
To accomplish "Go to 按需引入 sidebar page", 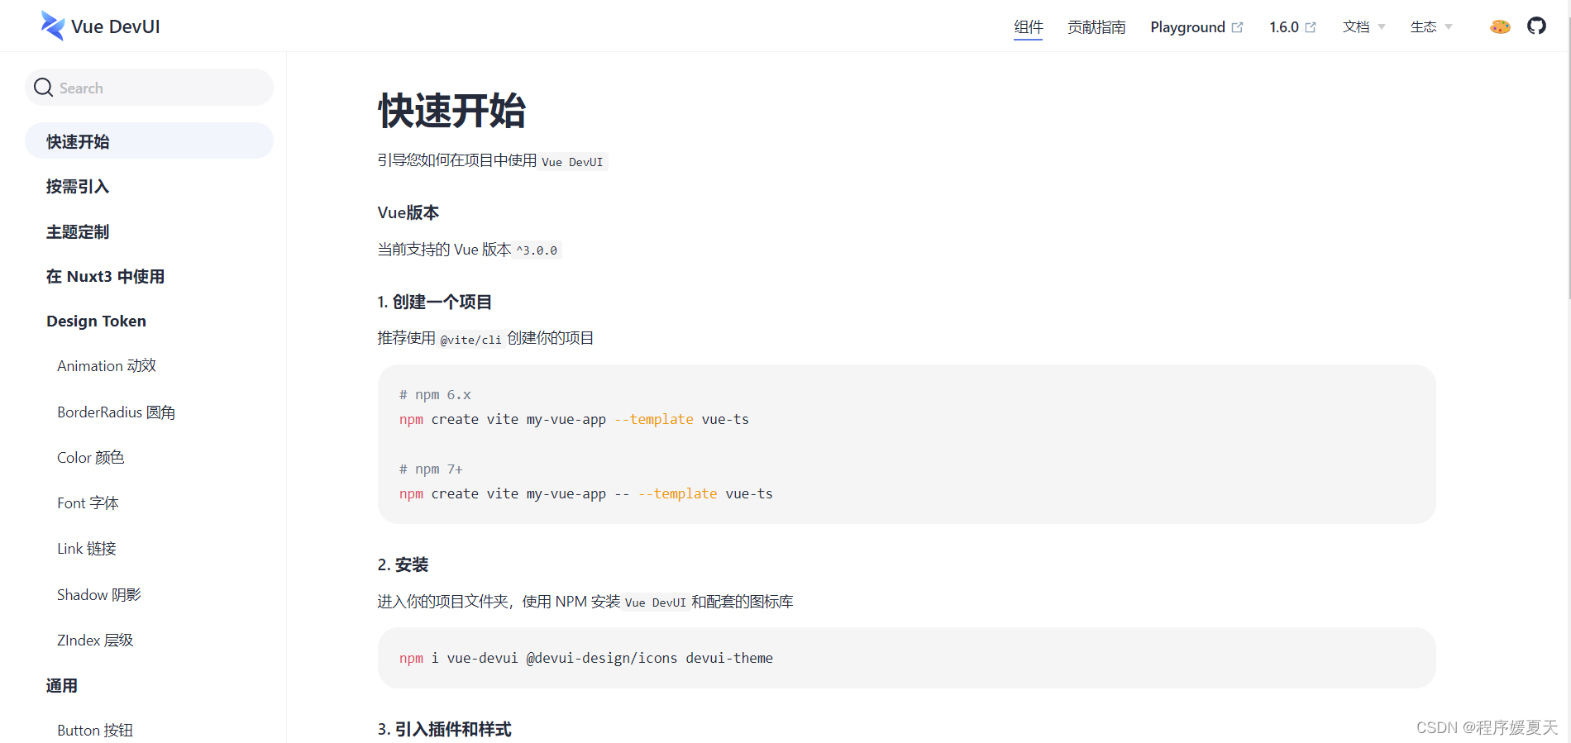I will pos(78,187).
